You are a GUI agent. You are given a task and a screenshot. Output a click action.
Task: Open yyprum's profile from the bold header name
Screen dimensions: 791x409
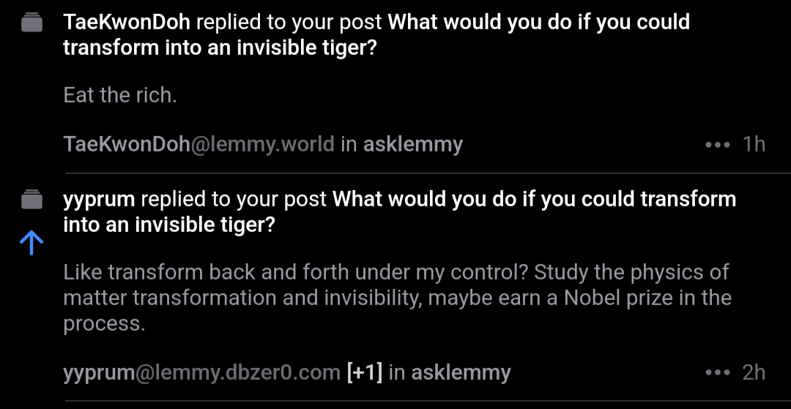(x=98, y=199)
